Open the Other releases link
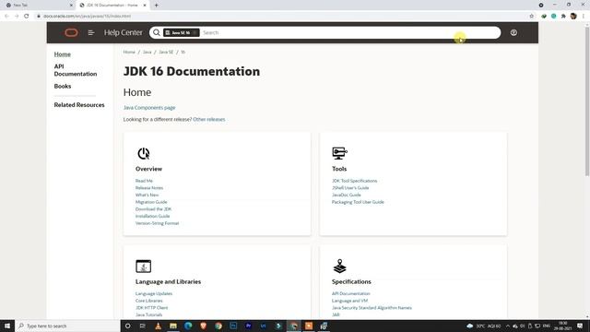This screenshot has width=590, height=332. (209, 119)
